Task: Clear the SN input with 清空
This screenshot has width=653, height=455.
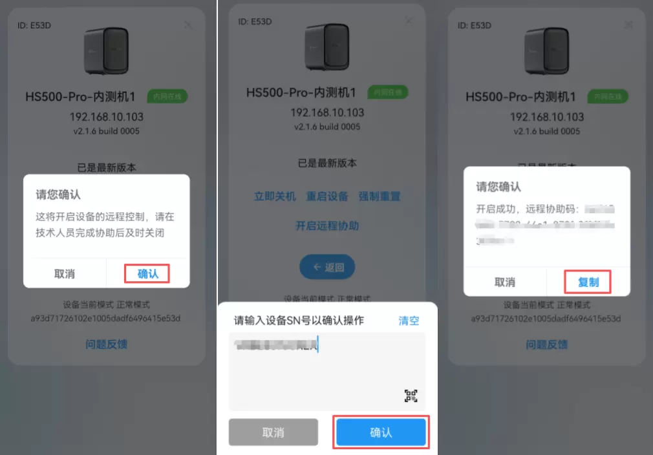Action: [409, 321]
